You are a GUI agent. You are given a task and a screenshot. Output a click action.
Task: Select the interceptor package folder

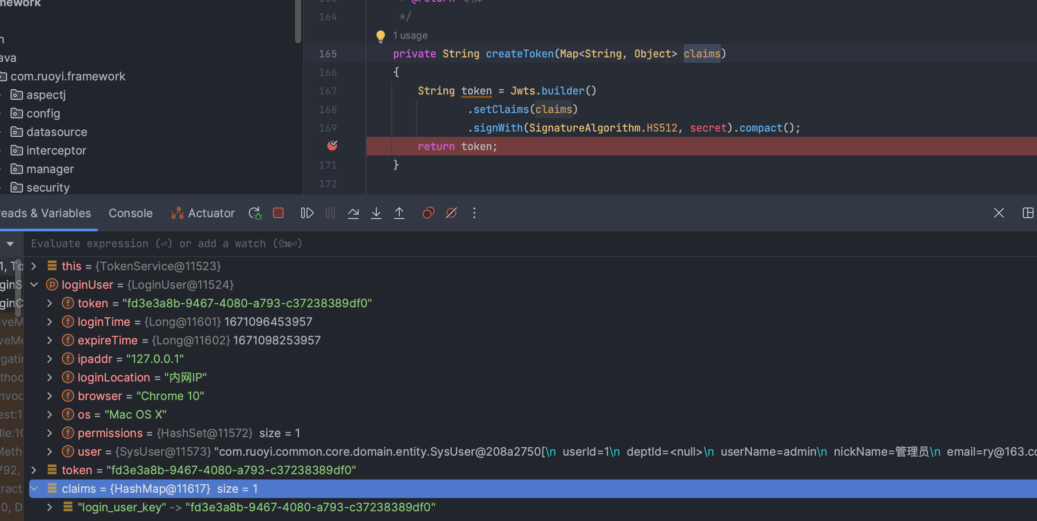[49, 151]
